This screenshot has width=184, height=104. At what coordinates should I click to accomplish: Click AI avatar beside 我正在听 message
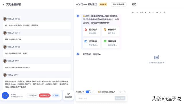point(78,54)
